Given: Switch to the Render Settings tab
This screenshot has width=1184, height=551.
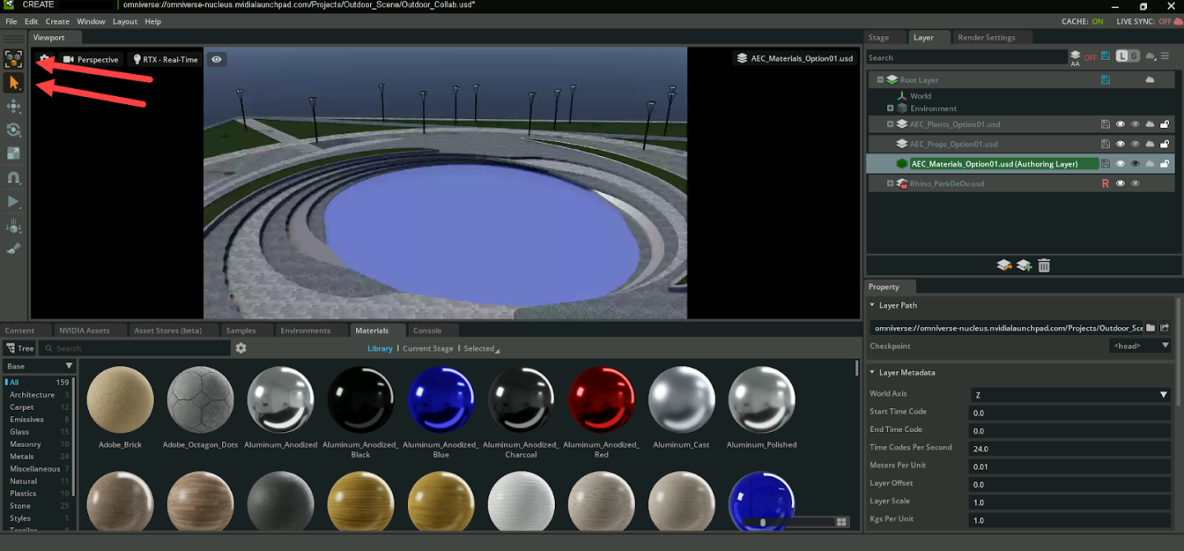Looking at the screenshot, I should [x=986, y=38].
